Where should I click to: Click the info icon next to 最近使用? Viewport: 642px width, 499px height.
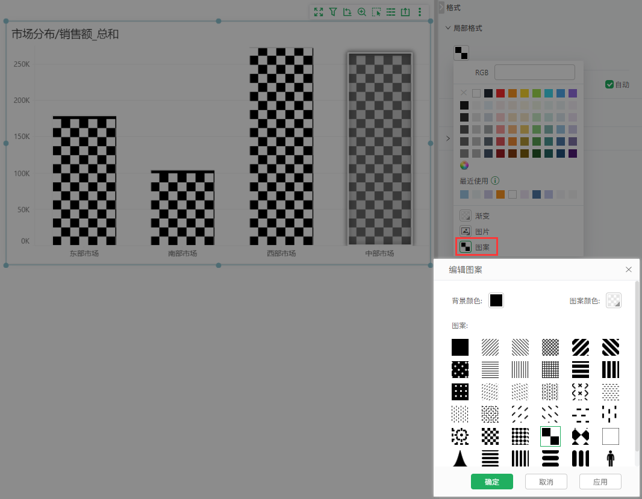pyautogui.click(x=495, y=181)
